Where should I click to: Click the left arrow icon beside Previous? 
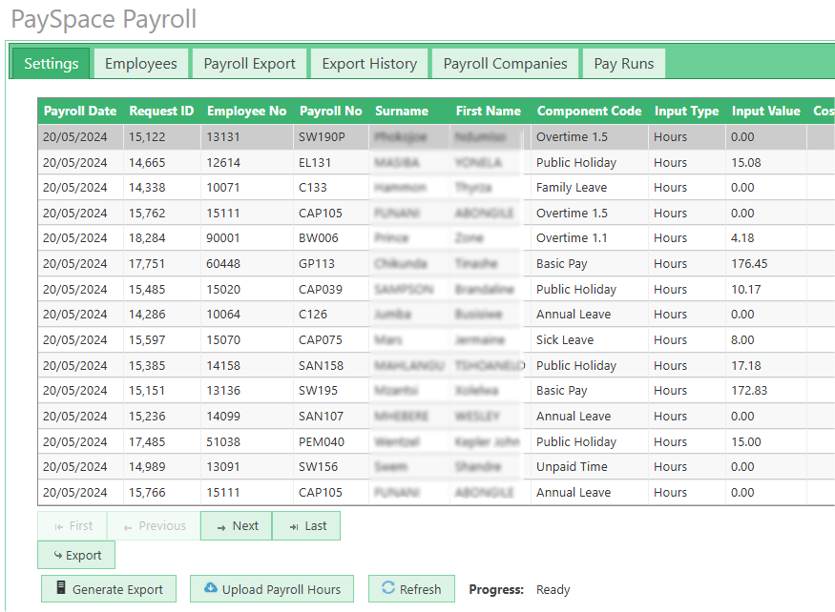coord(127,527)
